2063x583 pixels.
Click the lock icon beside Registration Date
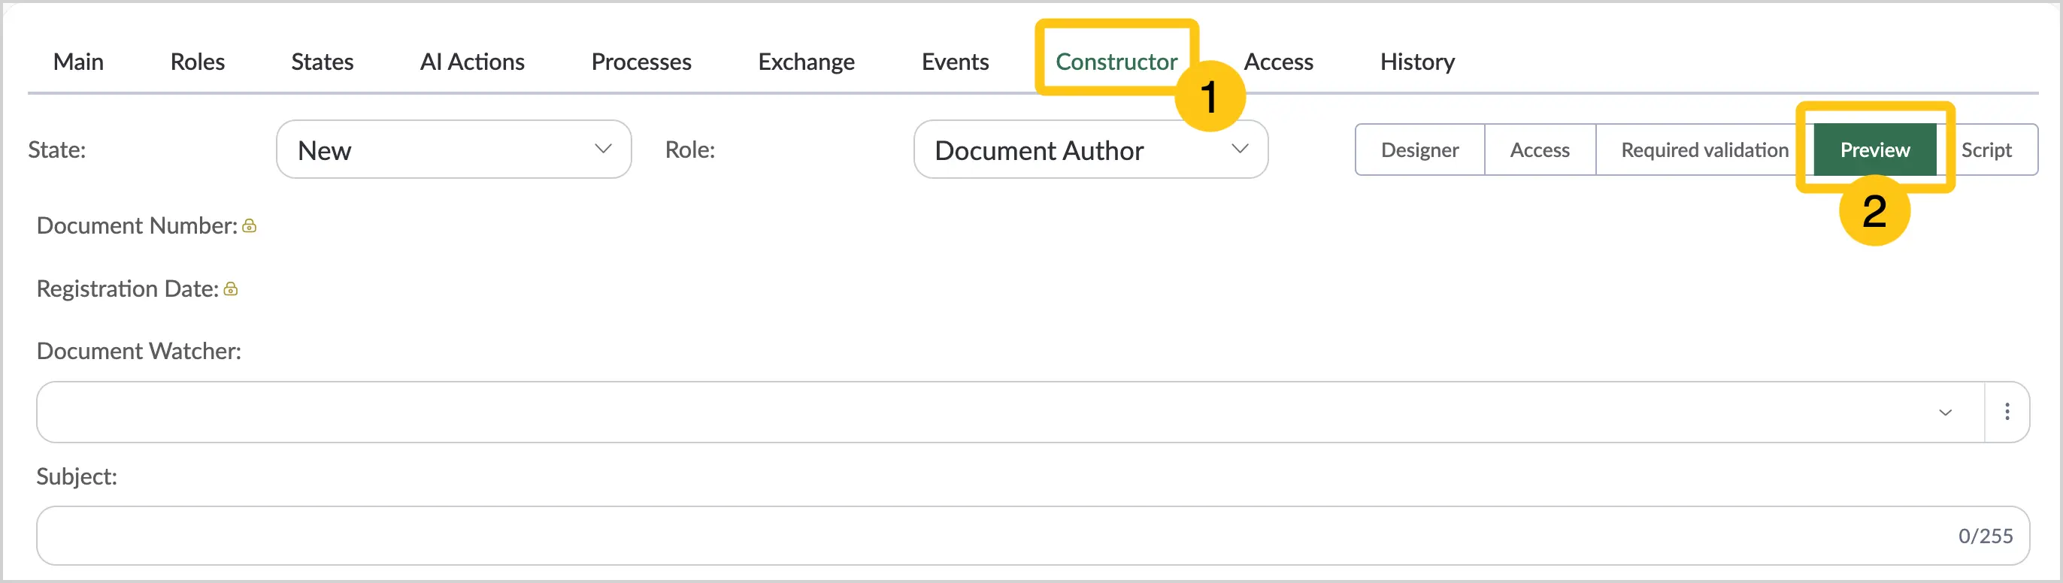point(231,288)
